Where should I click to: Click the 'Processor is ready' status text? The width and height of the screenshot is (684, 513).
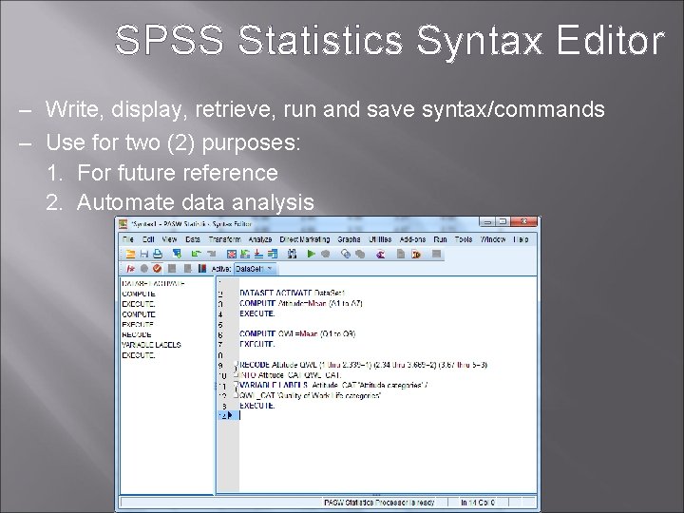coord(379,503)
